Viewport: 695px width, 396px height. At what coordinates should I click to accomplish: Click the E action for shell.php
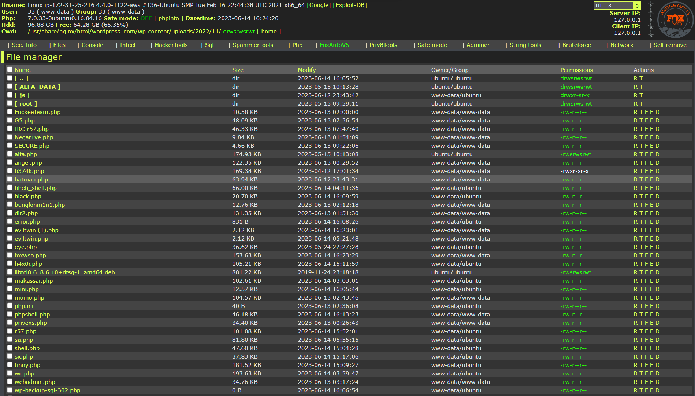pos(652,348)
